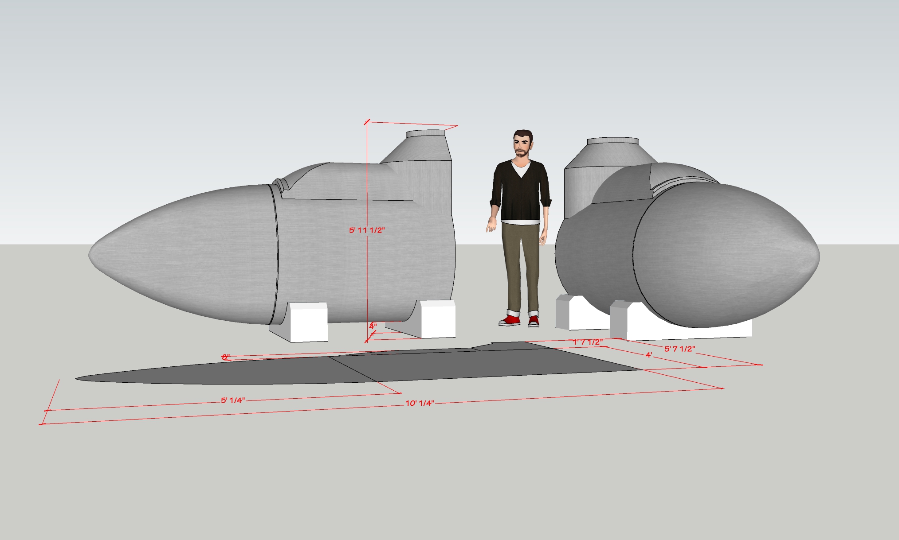Click the 1' 7 1/2" dimension text
The image size is (899, 540).
(588, 342)
